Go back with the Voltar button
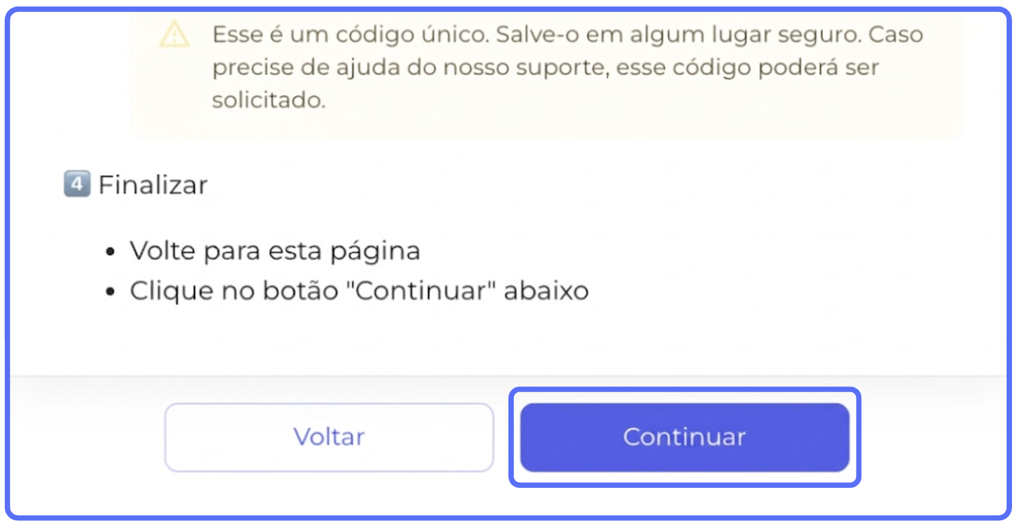The width and height of the screenshot is (1018, 528). coord(329,437)
